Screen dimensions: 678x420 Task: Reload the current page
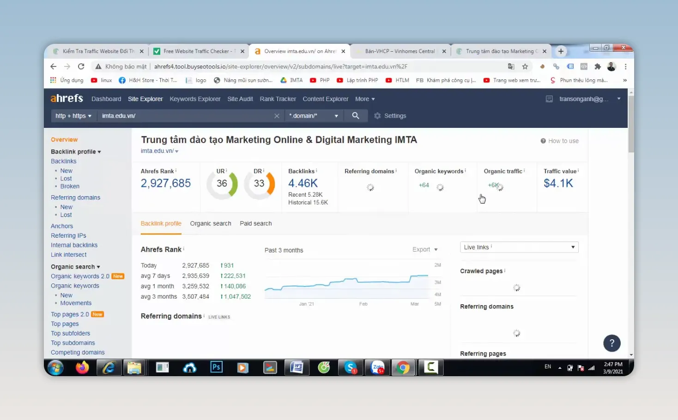[81, 66]
